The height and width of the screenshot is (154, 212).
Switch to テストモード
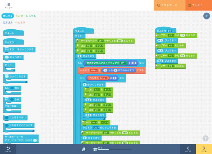coord(170,5)
